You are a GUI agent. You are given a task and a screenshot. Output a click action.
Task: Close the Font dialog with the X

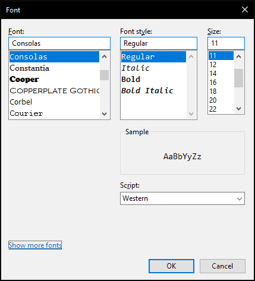(245, 10)
